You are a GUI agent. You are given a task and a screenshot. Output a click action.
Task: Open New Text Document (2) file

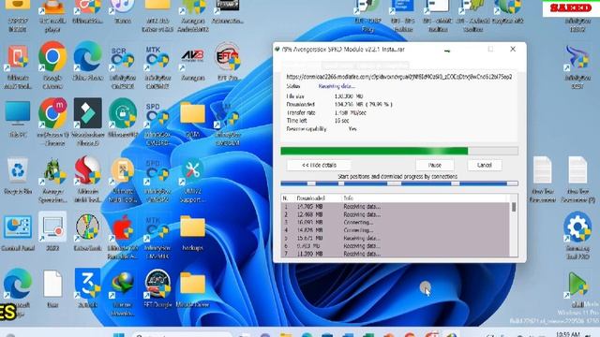pyautogui.click(x=577, y=170)
